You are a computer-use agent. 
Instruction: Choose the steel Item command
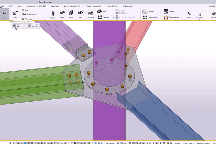[x=25, y=10]
